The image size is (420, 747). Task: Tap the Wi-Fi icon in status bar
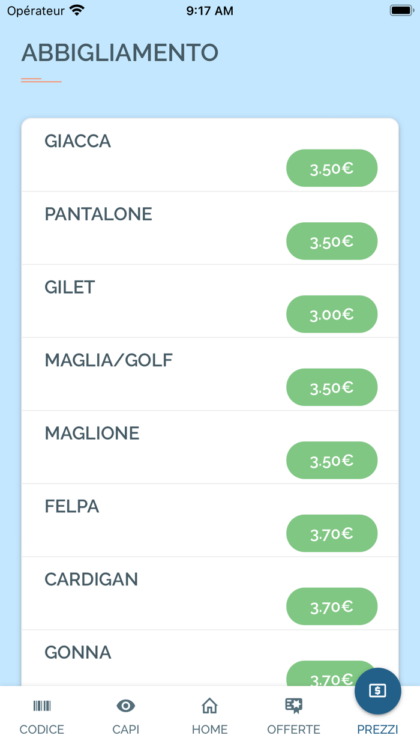(77, 10)
